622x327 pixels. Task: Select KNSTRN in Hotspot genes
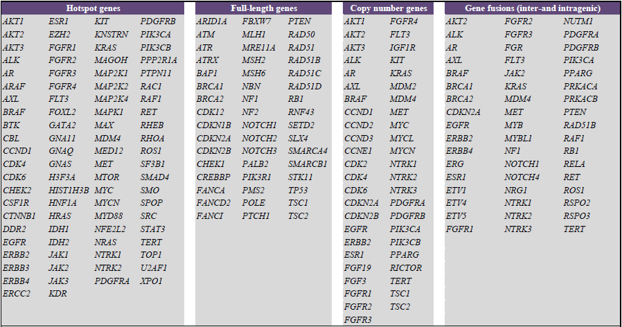coord(111,35)
